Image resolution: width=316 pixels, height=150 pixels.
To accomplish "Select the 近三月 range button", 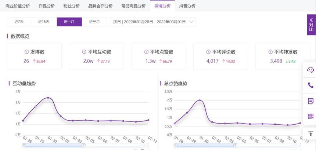I will tap(94, 22).
